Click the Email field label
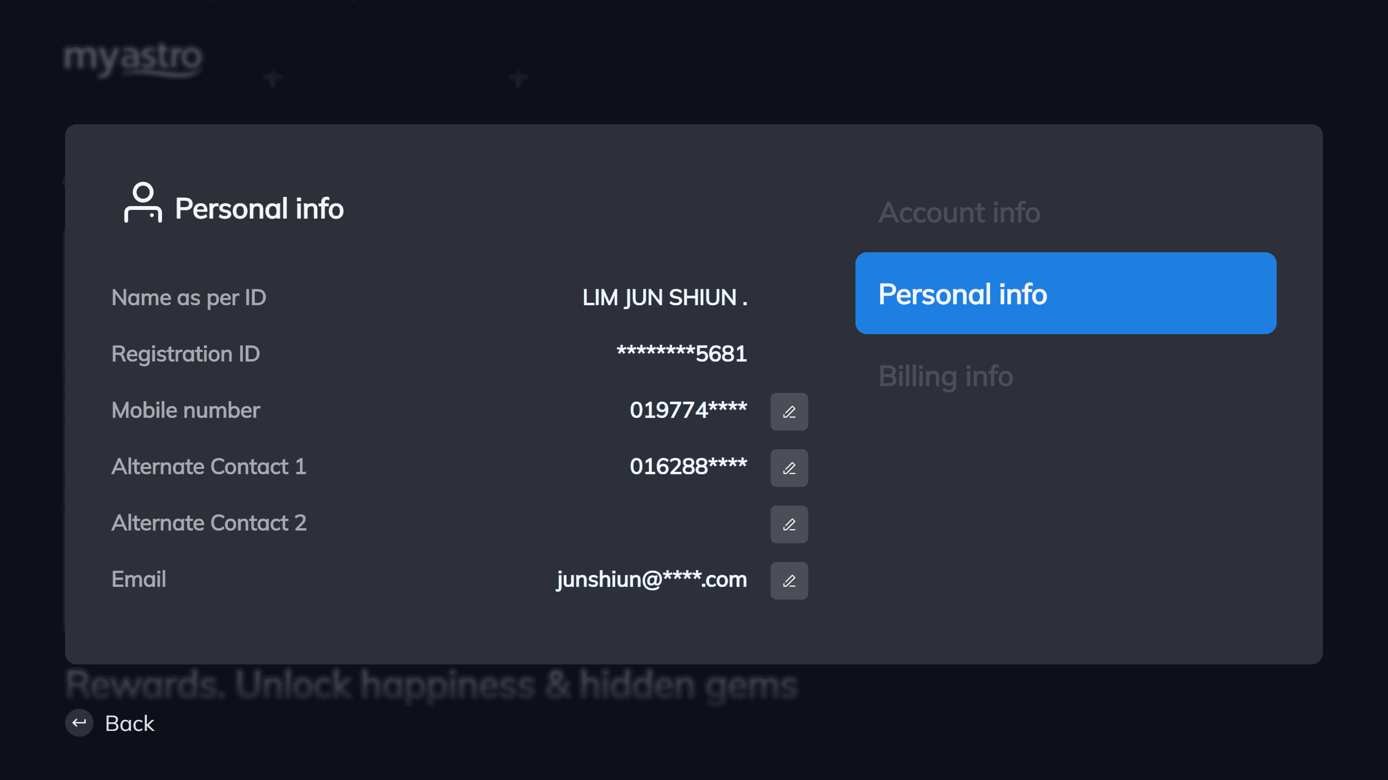The height and width of the screenshot is (780, 1388). [x=138, y=579]
